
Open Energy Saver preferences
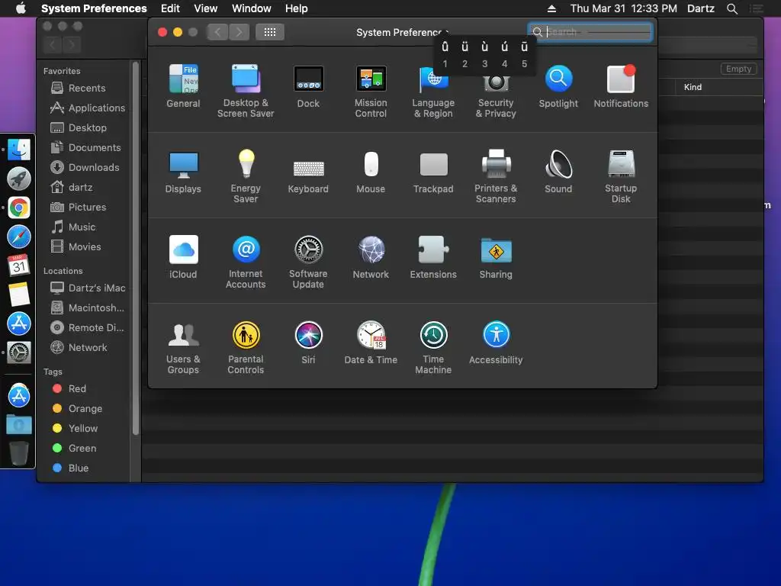(x=246, y=176)
